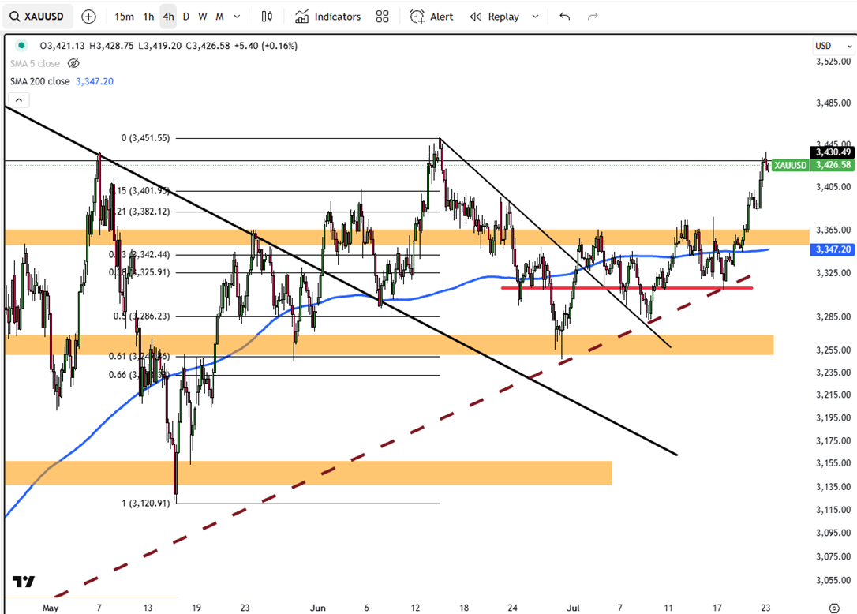The width and height of the screenshot is (857, 614).
Task: Open the candlestick chart type icon
Action: coord(267,17)
